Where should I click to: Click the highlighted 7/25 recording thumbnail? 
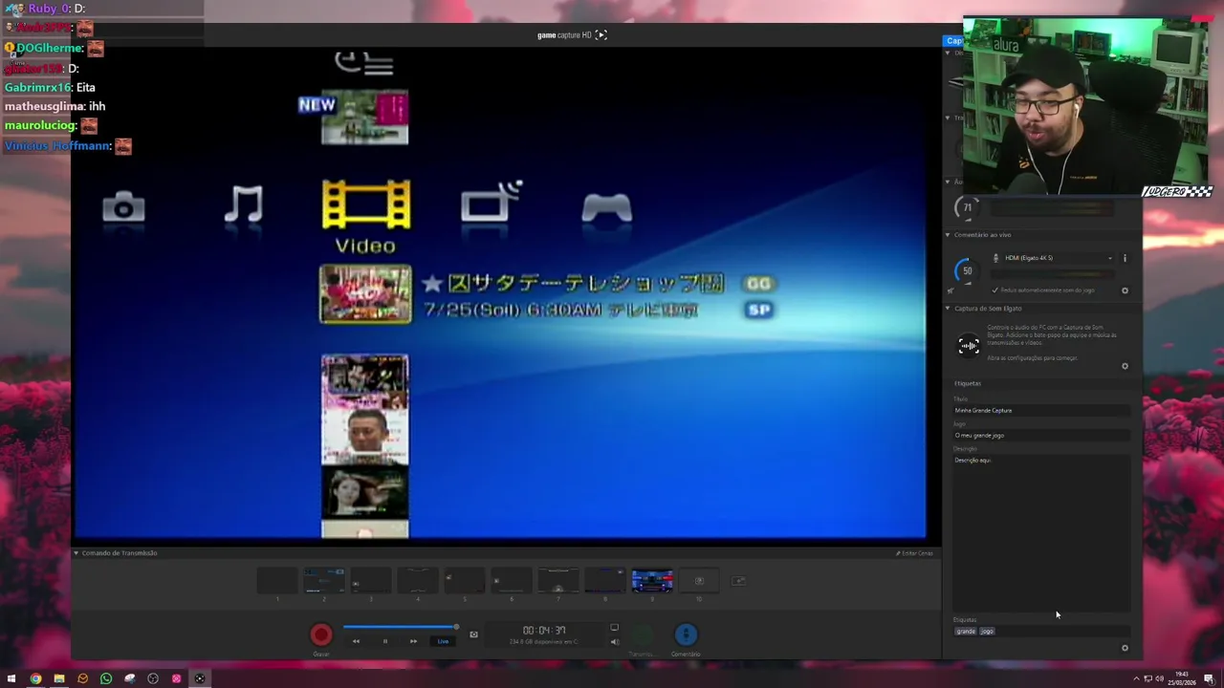pyautogui.click(x=365, y=294)
